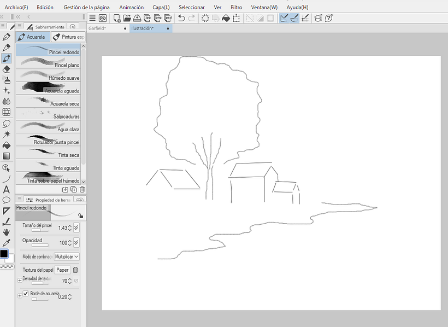Close the Ilustración tab using its dot
The width and height of the screenshot is (448, 327).
tap(168, 28)
